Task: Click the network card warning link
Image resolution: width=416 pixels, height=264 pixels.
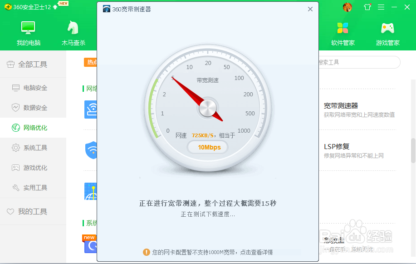Action: 212,252
